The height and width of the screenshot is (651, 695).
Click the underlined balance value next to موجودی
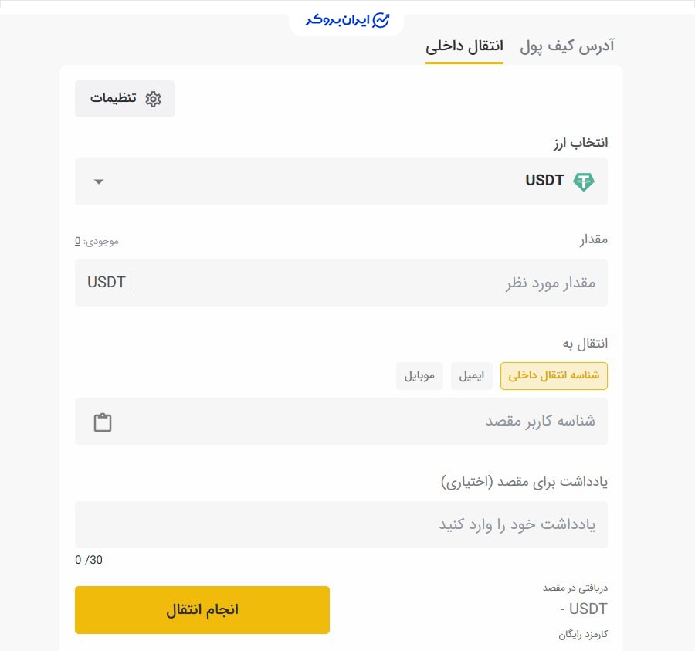coord(76,241)
